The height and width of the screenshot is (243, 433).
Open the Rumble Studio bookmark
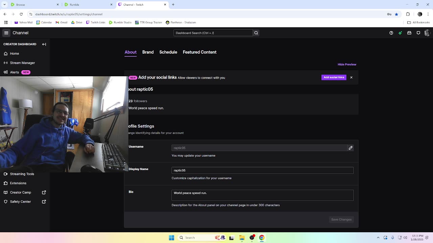[x=120, y=22]
